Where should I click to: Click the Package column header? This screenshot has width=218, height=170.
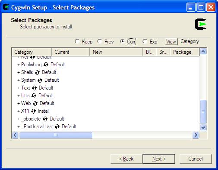pyautogui.click(x=184, y=52)
